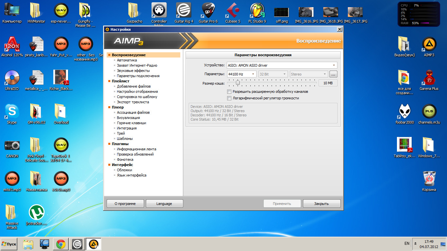Open Информационная лента plugin settings

tap(137, 149)
